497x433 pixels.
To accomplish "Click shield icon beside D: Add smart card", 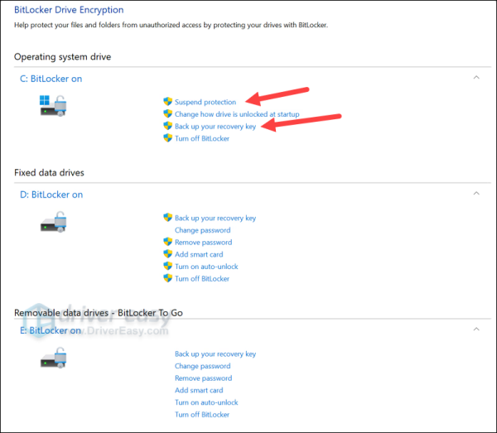I will 167,254.
